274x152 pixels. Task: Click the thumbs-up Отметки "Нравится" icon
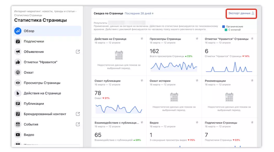[x=18, y=62]
